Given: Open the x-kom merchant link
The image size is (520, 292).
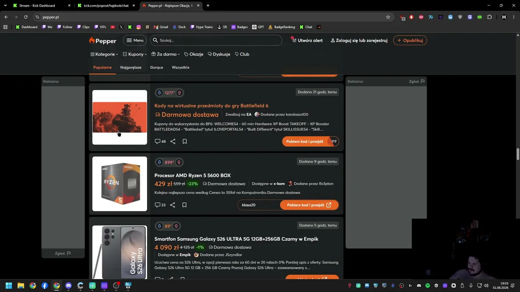Looking at the screenshot, I should coord(279,184).
